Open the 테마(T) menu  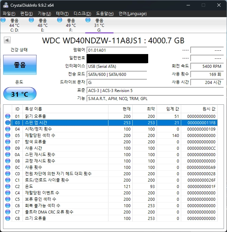pyautogui.click(x=62, y=14)
